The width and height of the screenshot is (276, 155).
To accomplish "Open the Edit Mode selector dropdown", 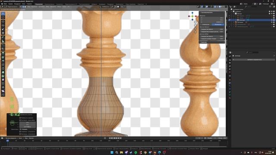I will (x=12, y=7).
